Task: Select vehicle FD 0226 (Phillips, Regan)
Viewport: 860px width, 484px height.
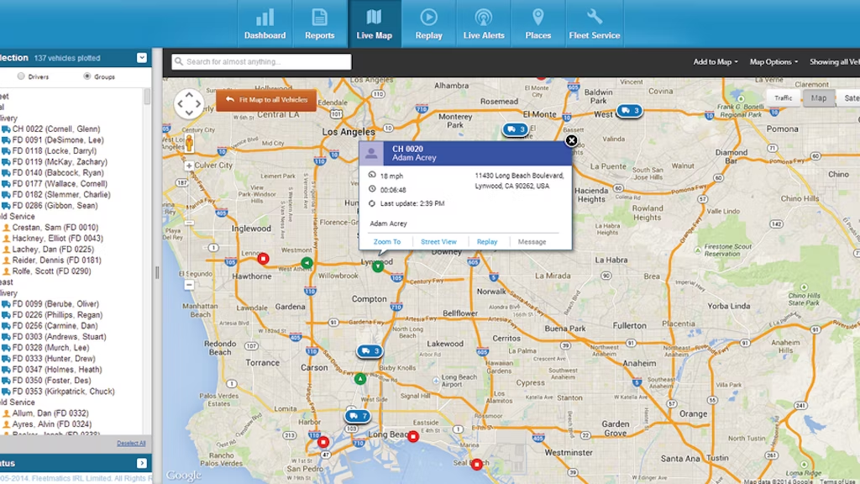Action: (57, 315)
